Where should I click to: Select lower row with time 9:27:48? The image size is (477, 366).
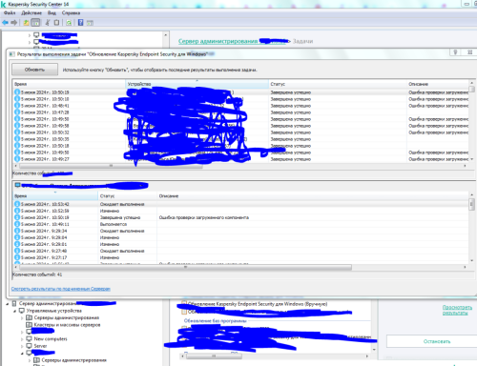coord(240,251)
